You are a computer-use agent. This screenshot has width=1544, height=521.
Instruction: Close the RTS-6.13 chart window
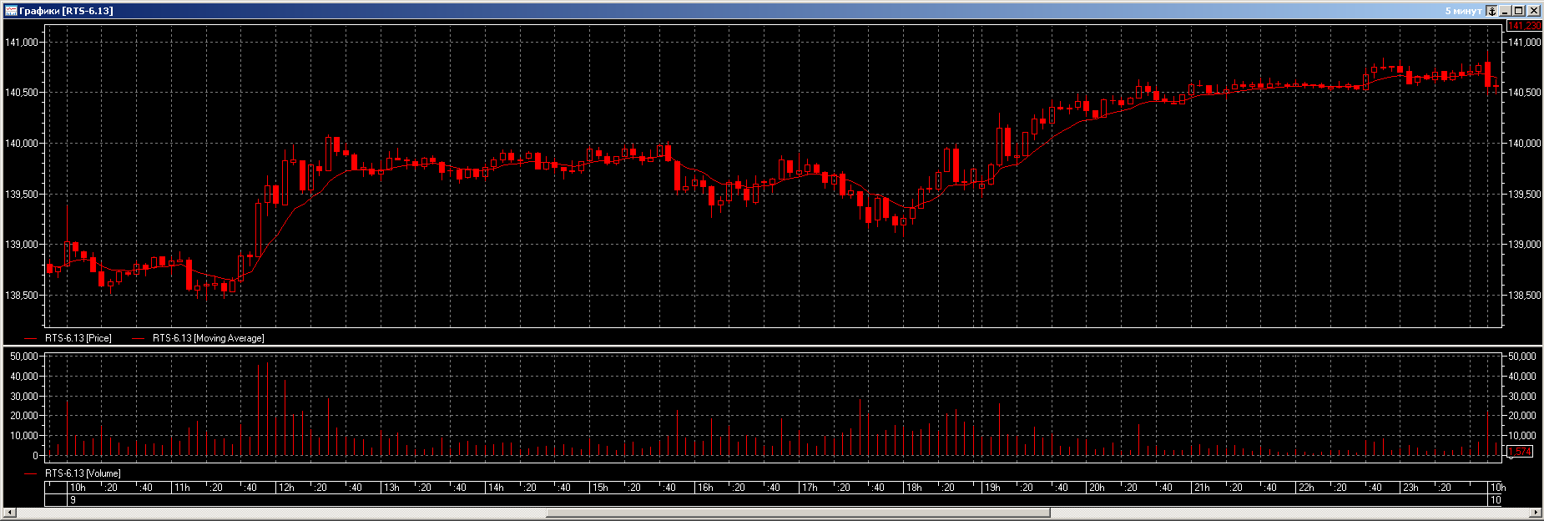coord(1534,11)
